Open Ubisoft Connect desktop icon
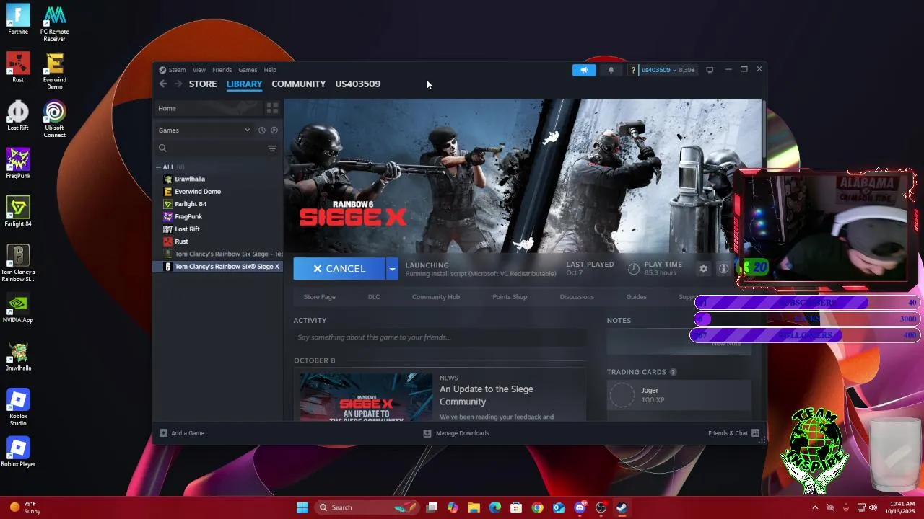The width and height of the screenshot is (924, 519). pyautogui.click(x=55, y=119)
